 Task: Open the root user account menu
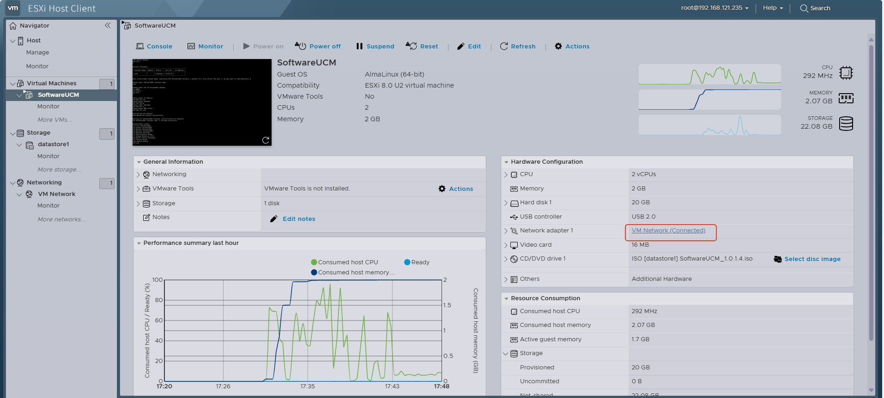click(714, 8)
